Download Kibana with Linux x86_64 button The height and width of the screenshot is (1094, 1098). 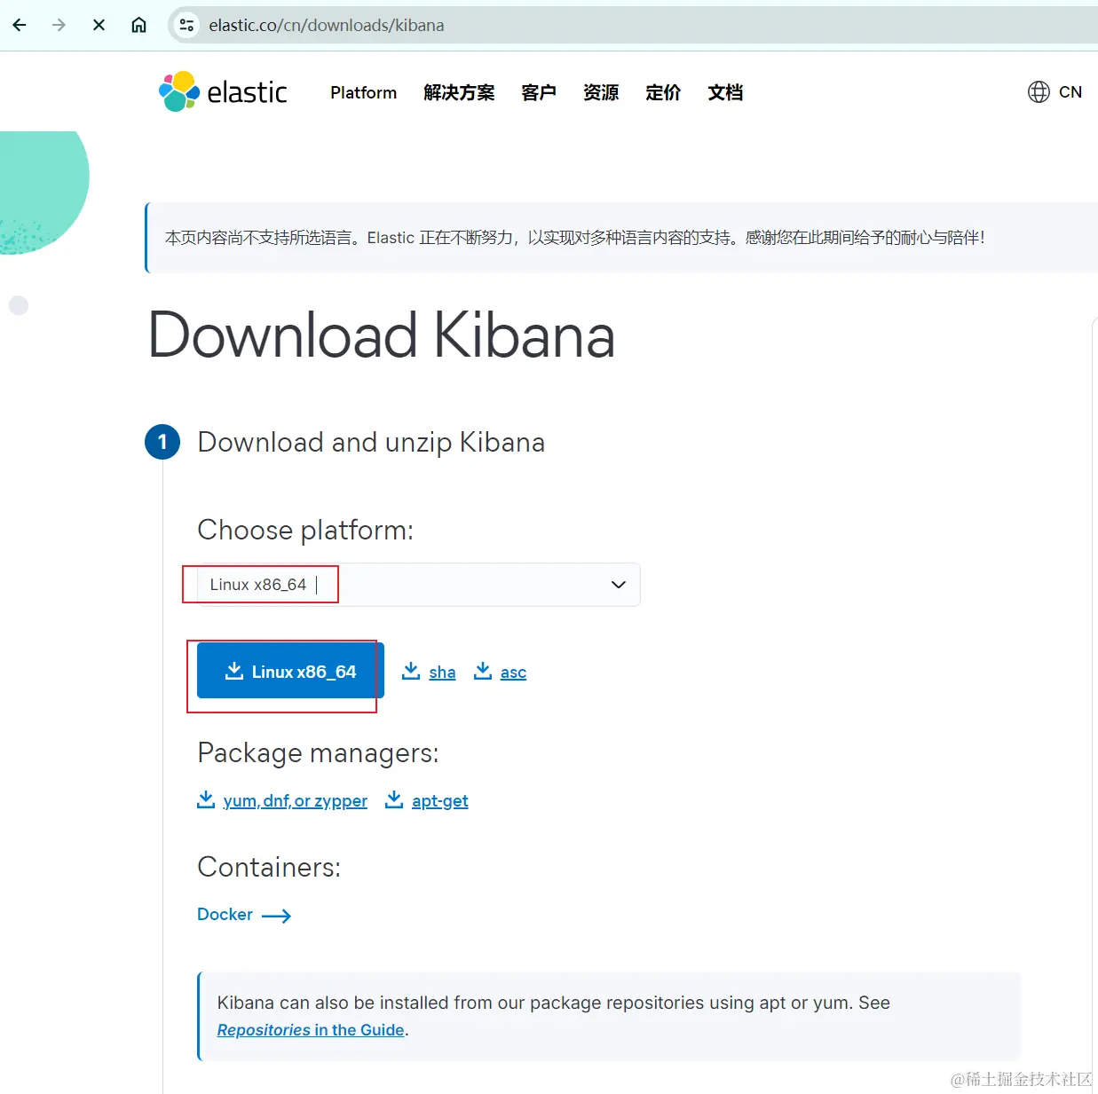tap(290, 671)
